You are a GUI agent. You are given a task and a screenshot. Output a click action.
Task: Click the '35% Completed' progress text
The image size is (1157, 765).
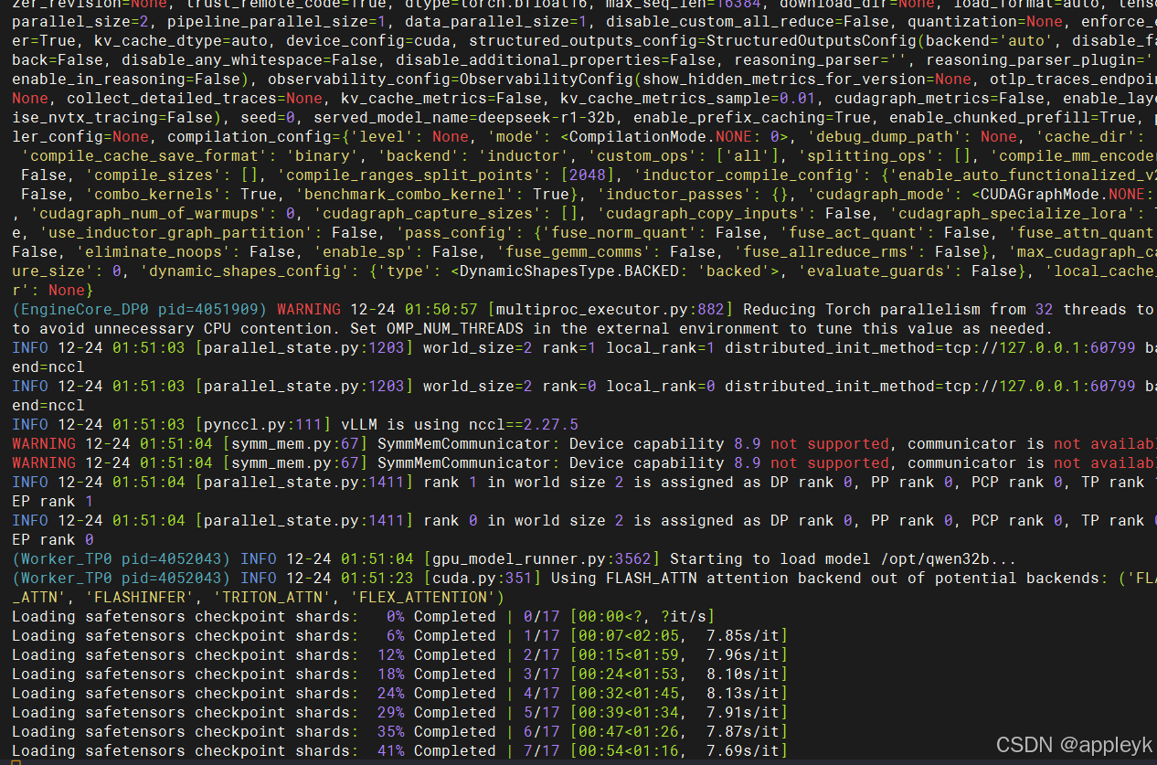coord(436,731)
